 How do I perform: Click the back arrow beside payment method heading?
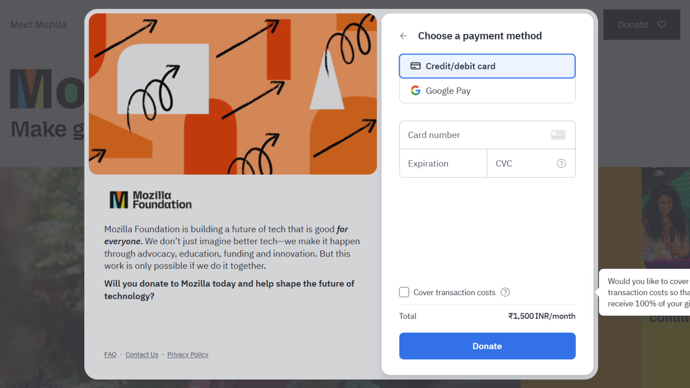[403, 36]
